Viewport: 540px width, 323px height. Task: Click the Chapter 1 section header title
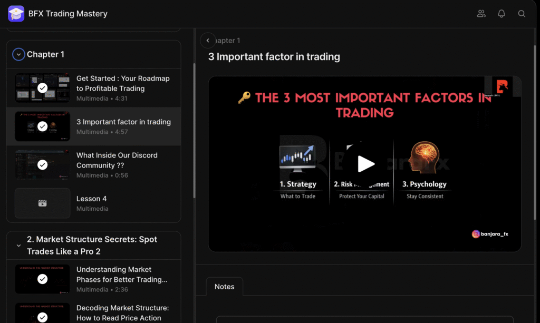(46, 54)
